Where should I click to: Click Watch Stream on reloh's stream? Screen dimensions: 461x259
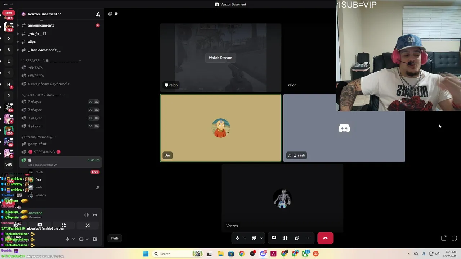click(x=220, y=58)
